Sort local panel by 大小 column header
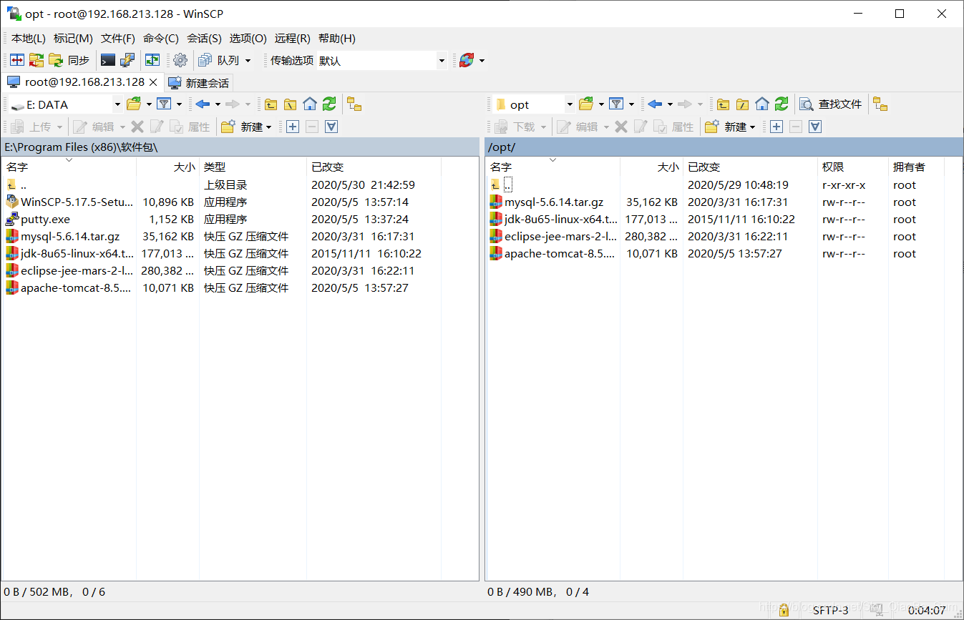Screen dimensions: 964x620 tap(167, 167)
